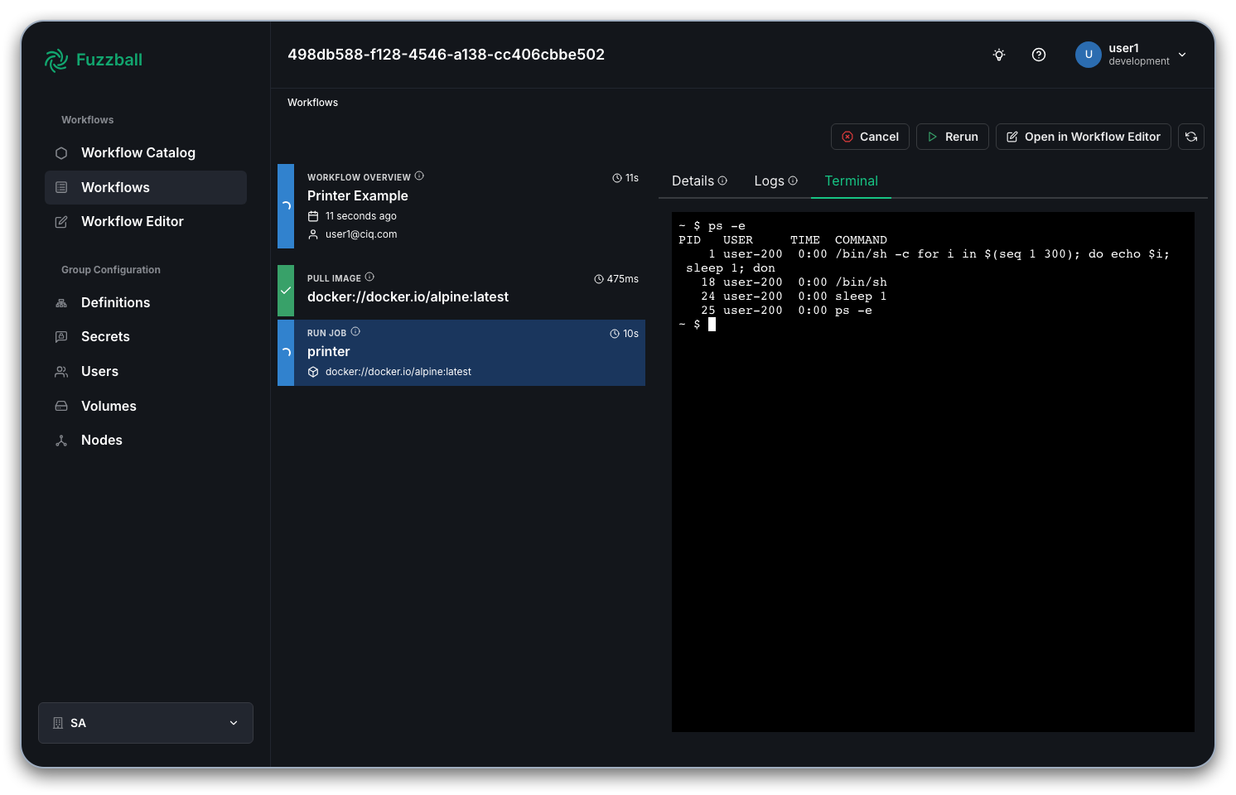This screenshot has width=1236, height=795.
Task: Click the Workflow Catalog hexagon icon
Action: (61, 153)
